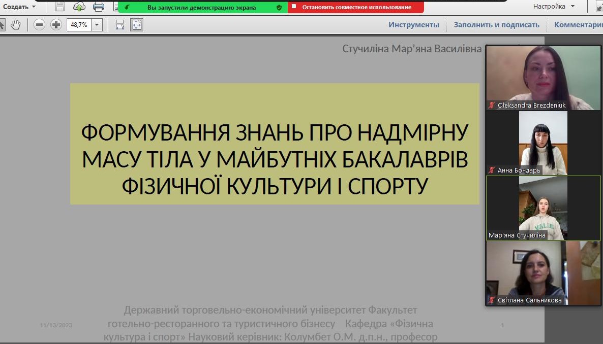This screenshot has height=344, width=603.
Task: Click the zoom in plus button
Action: [56, 24]
